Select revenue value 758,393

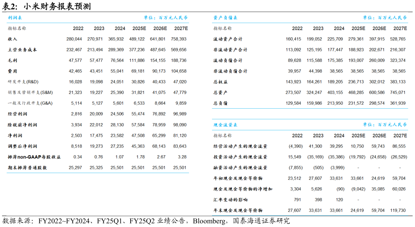[x=179, y=39]
